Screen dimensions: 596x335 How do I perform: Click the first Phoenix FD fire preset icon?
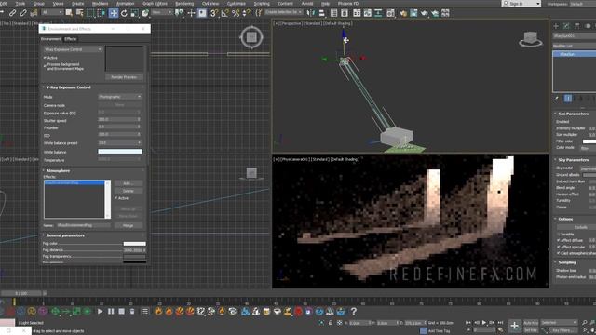click(x=158, y=312)
